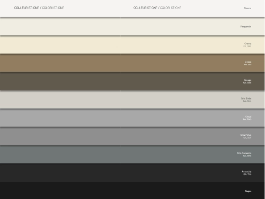Image resolution: width=265 pixels, height=199 pixels.
Task: Select the Antracita dark color band
Action: coord(132,172)
